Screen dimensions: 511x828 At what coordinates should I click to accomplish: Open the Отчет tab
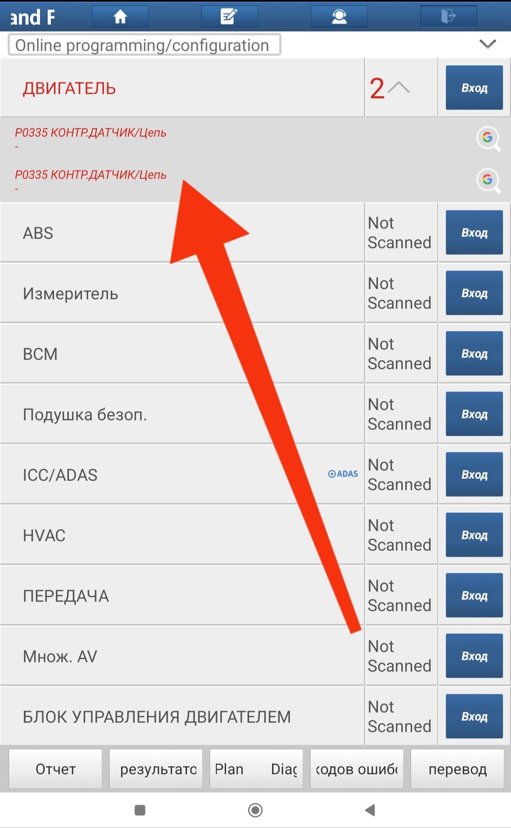[x=56, y=769]
